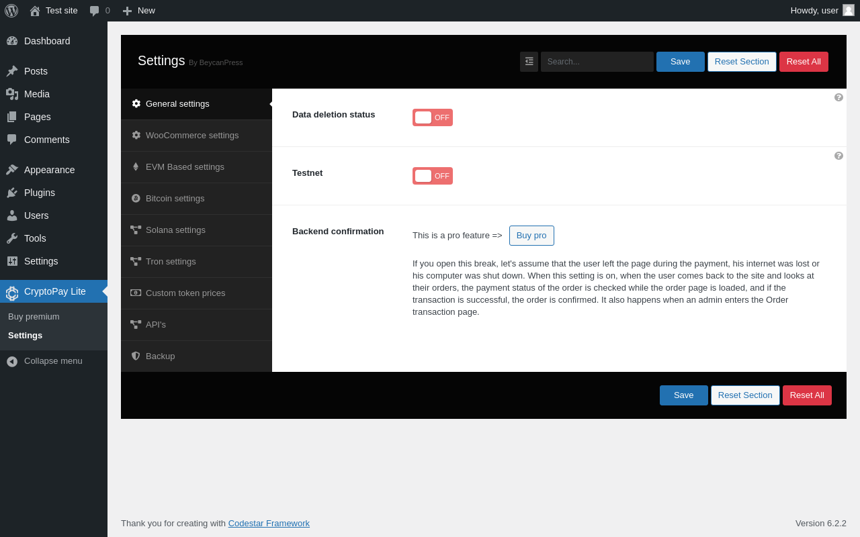Open Bitcoin settings tab
Viewport: 860px width, 537px height.
tap(196, 199)
